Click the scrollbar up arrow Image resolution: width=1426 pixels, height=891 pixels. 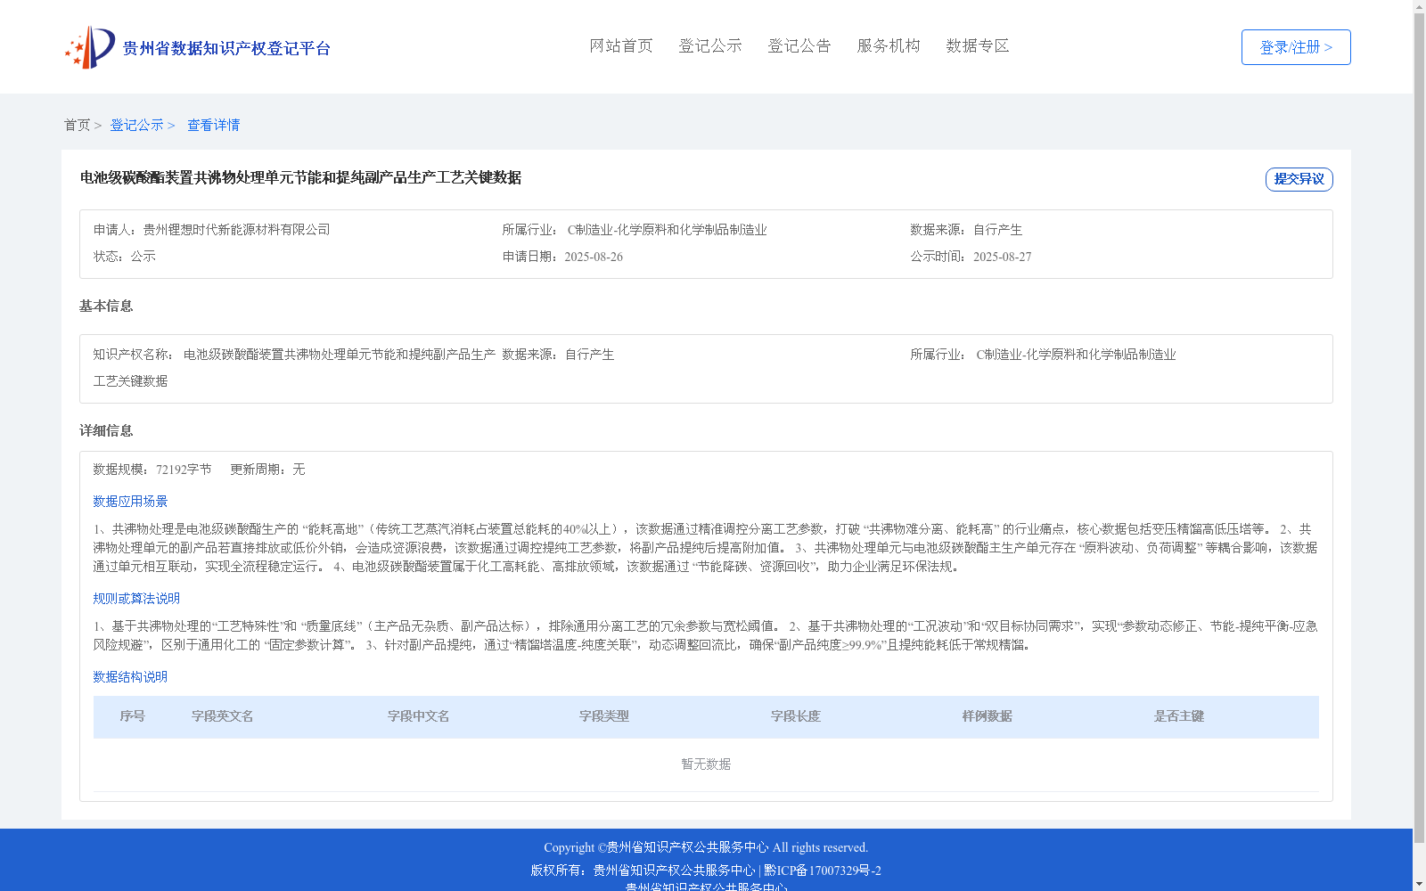1419,6
